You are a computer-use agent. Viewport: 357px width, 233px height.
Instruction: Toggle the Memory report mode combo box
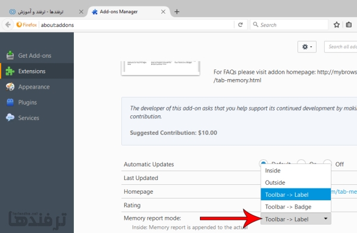click(x=296, y=219)
